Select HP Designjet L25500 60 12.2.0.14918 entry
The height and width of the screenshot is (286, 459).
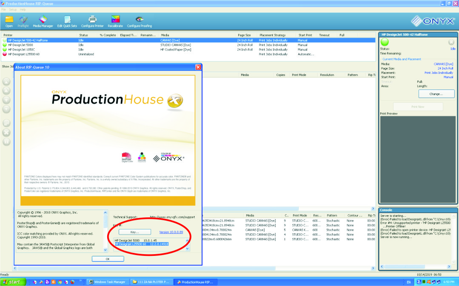click(x=141, y=244)
